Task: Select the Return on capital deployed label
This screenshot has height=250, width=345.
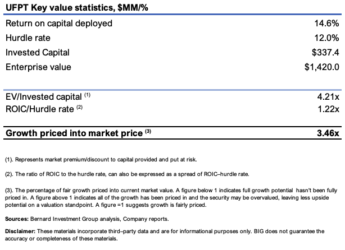Action: tap(58, 24)
